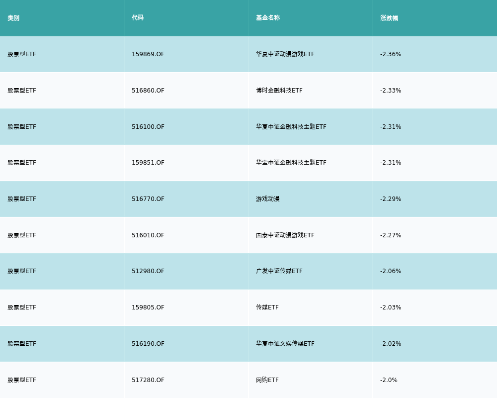Click the -2.29% change value
Viewport: 497px width, 398px height.
click(x=391, y=199)
